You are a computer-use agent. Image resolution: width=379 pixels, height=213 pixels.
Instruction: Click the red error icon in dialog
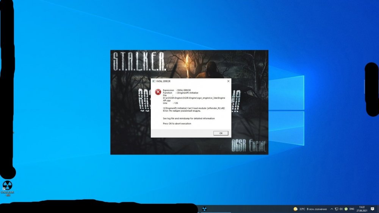pyautogui.click(x=158, y=92)
